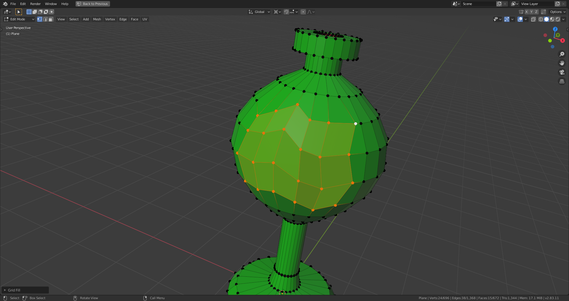Click the camera view icon

[562, 72]
